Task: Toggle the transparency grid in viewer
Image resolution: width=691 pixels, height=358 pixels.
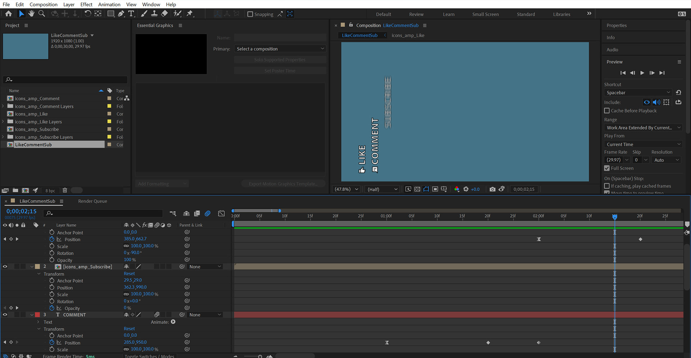Action: 417,189
